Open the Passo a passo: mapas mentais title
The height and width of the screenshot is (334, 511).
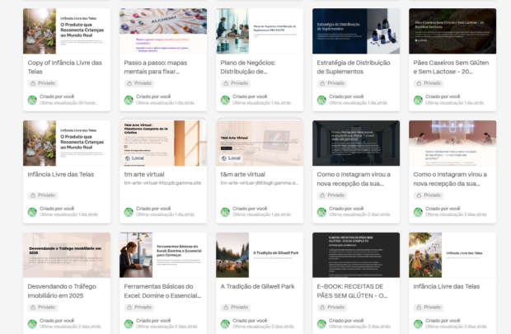[162, 68]
